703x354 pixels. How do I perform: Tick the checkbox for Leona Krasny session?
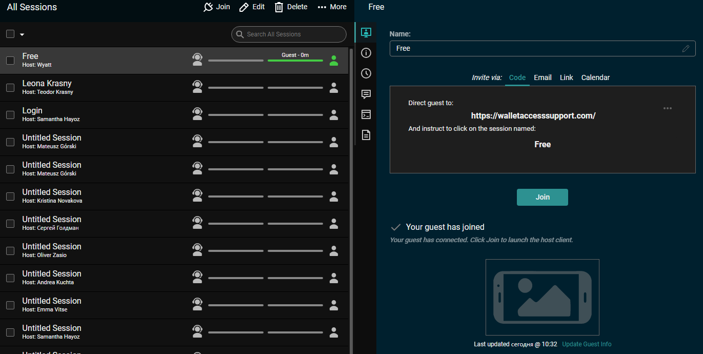tap(10, 88)
